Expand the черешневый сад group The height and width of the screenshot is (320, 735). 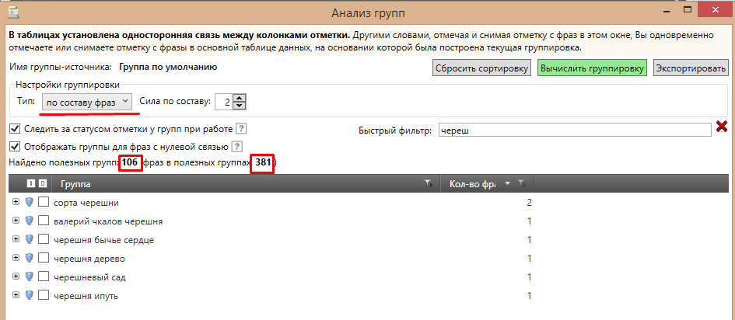pos(16,277)
